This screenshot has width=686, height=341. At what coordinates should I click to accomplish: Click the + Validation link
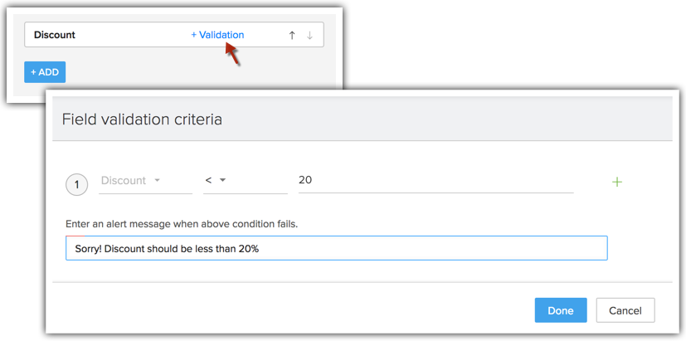tap(217, 35)
